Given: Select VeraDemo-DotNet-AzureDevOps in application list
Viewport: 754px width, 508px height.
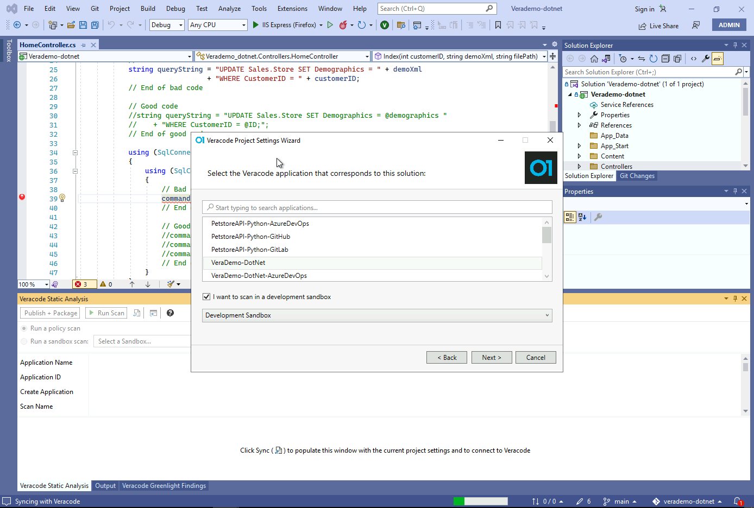Looking at the screenshot, I should click(x=372, y=276).
